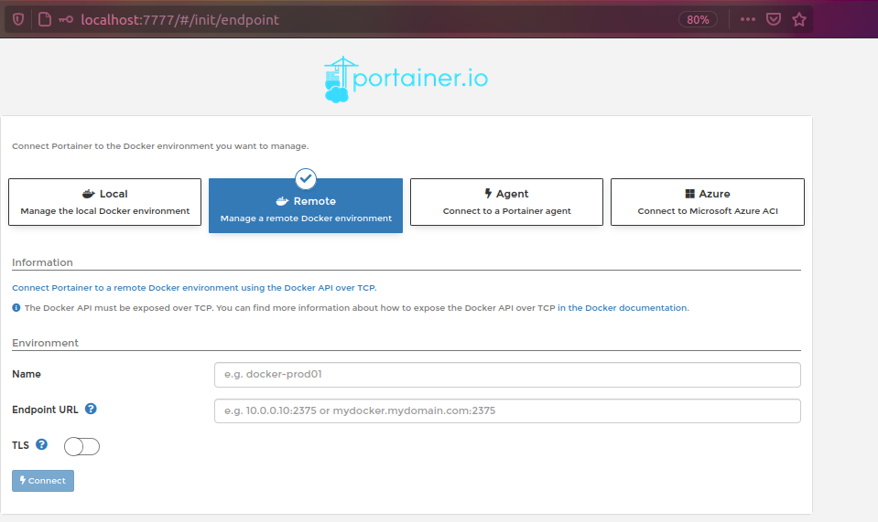Choose the Azure ACI option

[707, 202]
